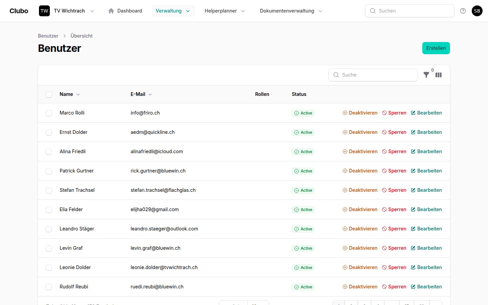Click the Dashboard home icon
The height and width of the screenshot is (305, 488).
point(111,11)
